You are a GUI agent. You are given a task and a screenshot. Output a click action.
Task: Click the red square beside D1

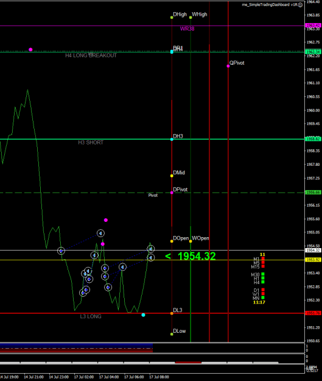coord(263,290)
